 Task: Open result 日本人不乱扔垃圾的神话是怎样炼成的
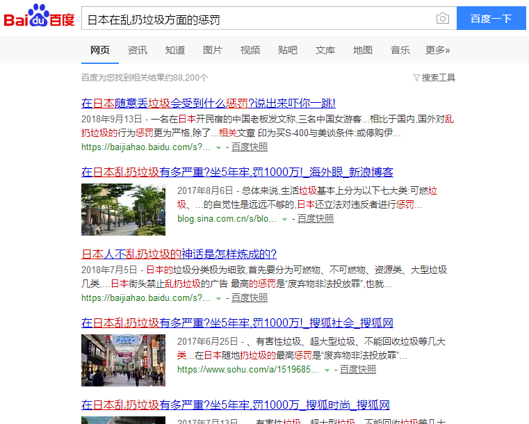[179, 254]
